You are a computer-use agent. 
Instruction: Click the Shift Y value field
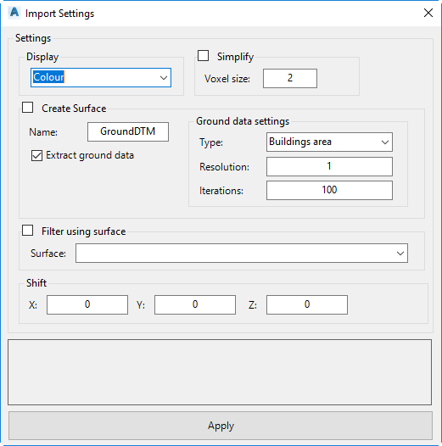coord(195,304)
